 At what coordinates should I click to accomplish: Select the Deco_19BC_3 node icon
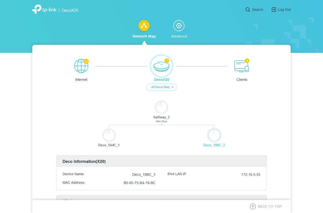coord(214,135)
